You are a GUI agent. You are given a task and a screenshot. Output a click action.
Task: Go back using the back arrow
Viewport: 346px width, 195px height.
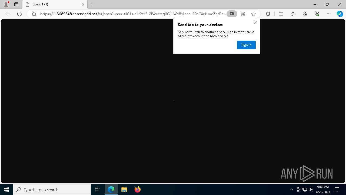[8, 14]
